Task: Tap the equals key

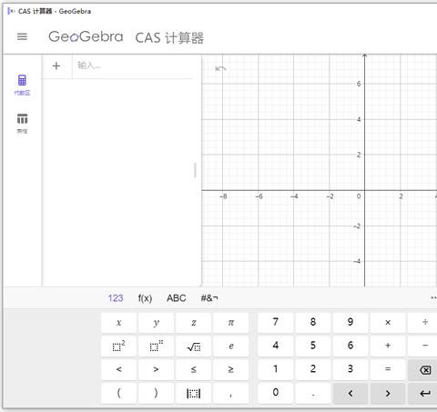Action: pyautogui.click(x=388, y=369)
